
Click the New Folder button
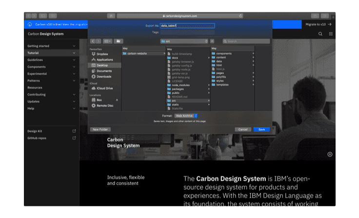100,129
